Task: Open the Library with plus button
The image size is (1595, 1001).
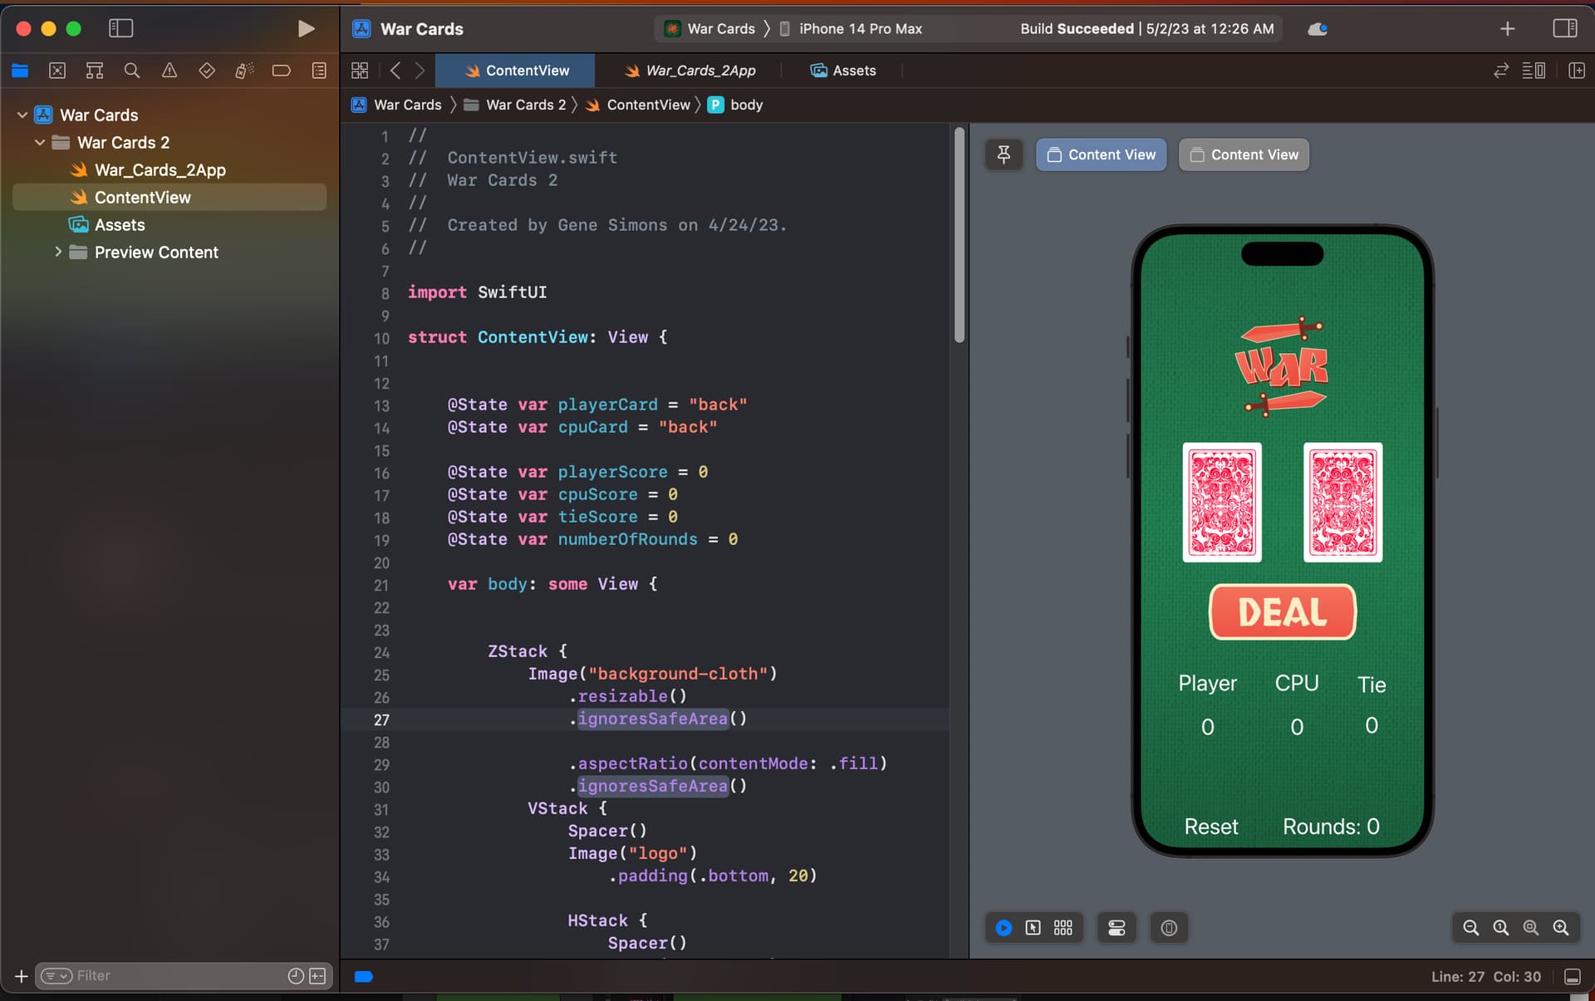Action: coord(1507,29)
